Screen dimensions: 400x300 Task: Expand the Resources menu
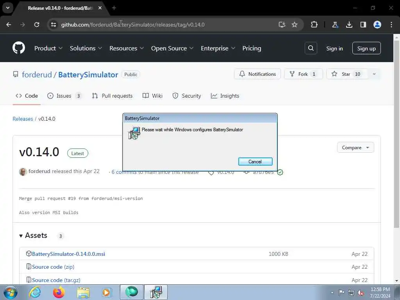tap(127, 48)
